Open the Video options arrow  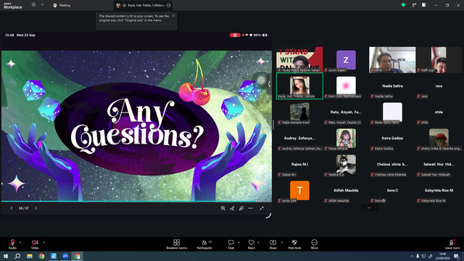[x=44, y=242]
